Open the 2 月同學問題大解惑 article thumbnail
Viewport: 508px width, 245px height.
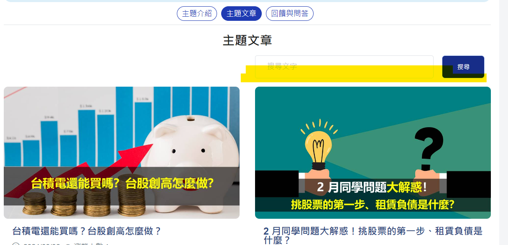(x=373, y=152)
